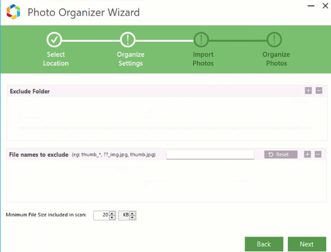The height and width of the screenshot is (252, 331).
Task: Click the Organize Settings step icon
Action: pos(127,40)
